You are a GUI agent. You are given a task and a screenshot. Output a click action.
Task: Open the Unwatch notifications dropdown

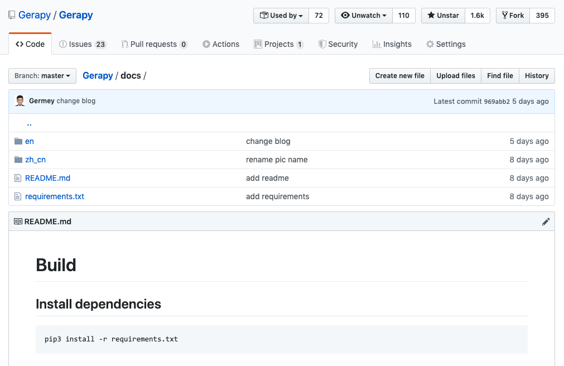[364, 16]
